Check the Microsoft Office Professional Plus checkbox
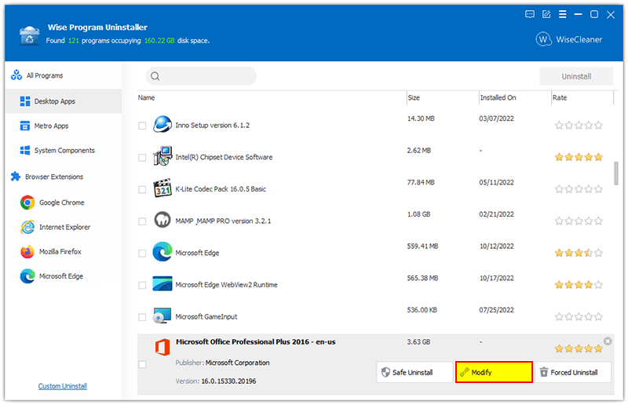This screenshot has width=628, height=405. pos(142,364)
